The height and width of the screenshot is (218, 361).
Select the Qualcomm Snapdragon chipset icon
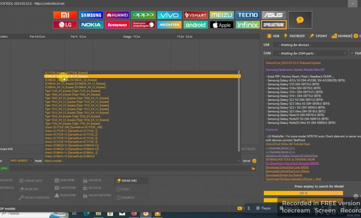click(x=143, y=25)
